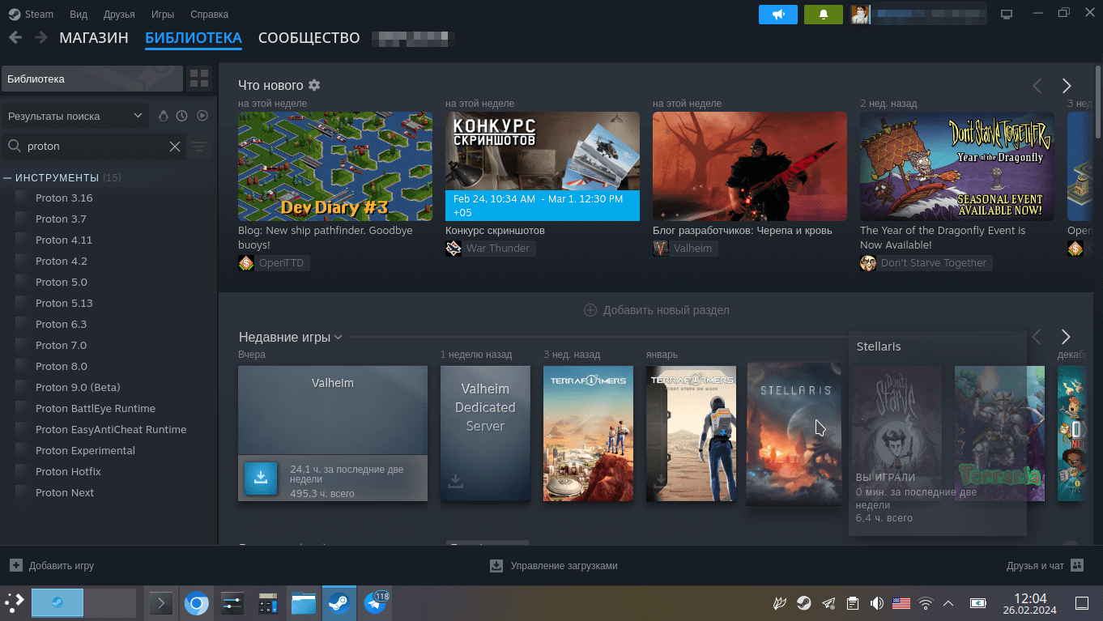Open the Игры menu
The image size is (1103, 621).
point(162,15)
